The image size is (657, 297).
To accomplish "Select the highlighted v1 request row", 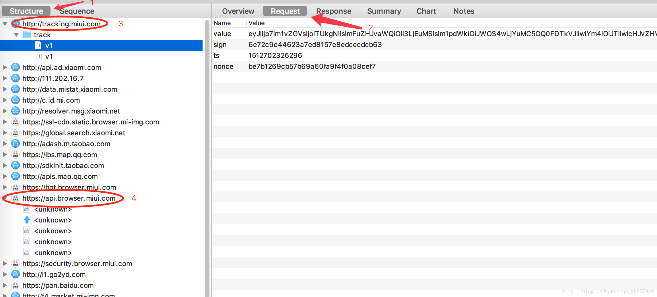I will click(101, 46).
